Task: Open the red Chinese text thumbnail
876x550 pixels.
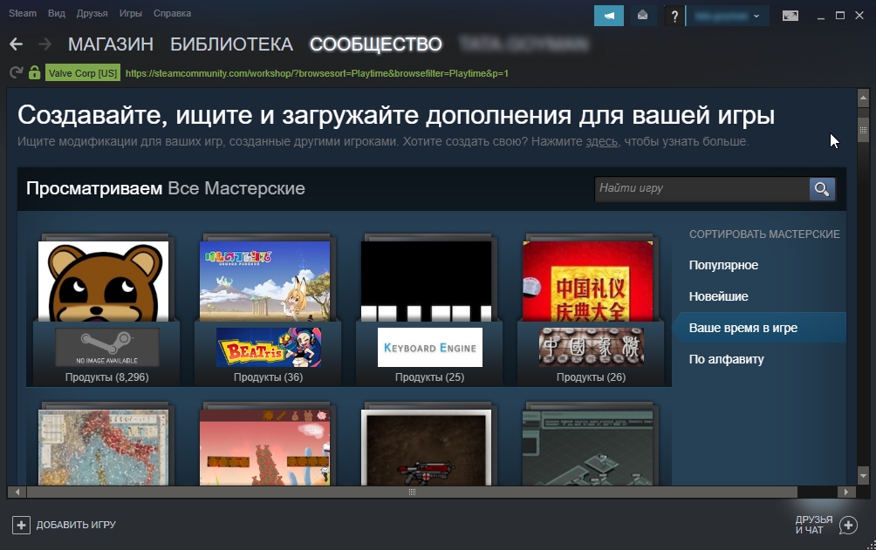Action: tap(588, 282)
